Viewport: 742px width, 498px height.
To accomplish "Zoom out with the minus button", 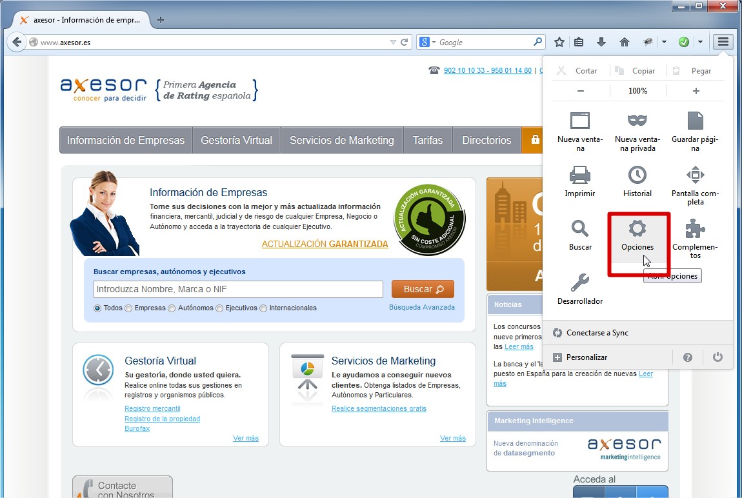I will click(581, 91).
